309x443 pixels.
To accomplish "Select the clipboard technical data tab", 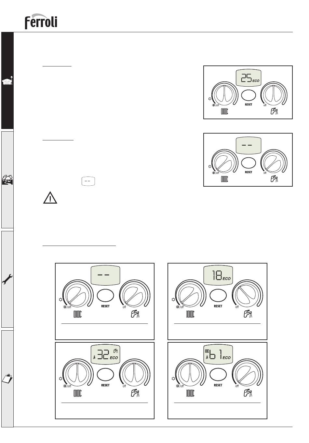I will [7, 379].
